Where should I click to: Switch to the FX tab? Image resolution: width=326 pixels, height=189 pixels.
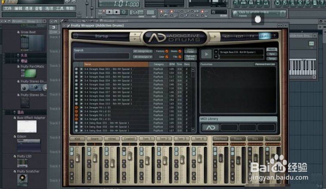point(252,36)
